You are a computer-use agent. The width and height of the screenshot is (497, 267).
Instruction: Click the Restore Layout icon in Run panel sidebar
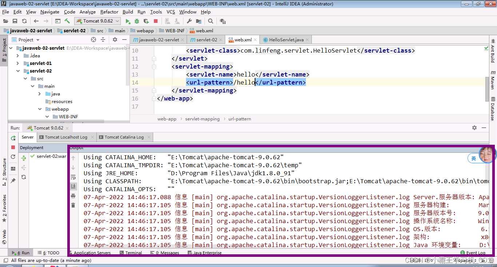click(x=13, y=169)
